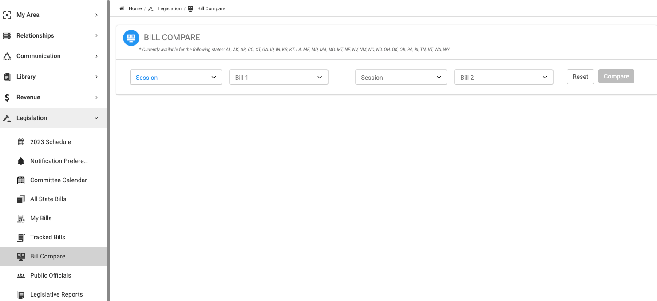Click the Notification Preferences bell icon
The height and width of the screenshot is (301, 657).
click(x=21, y=161)
